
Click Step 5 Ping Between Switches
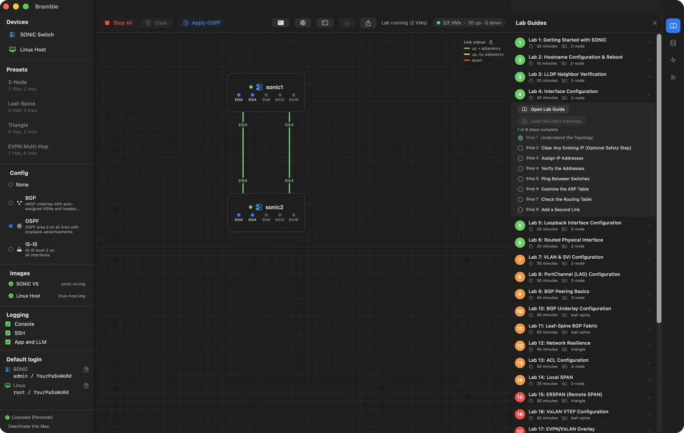555,179
